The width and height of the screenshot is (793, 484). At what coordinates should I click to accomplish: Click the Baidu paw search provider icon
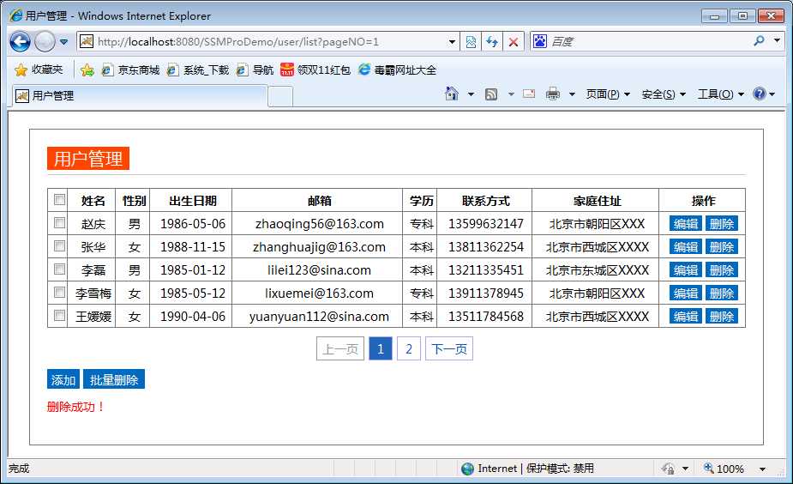pos(539,41)
